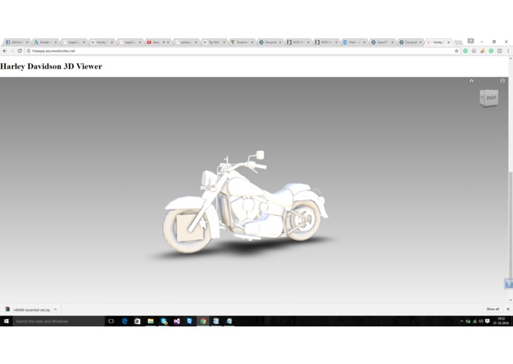Mute the YouTube tab via speaker icon
Viewport: 513px width, 364px height.
(164, 43)
